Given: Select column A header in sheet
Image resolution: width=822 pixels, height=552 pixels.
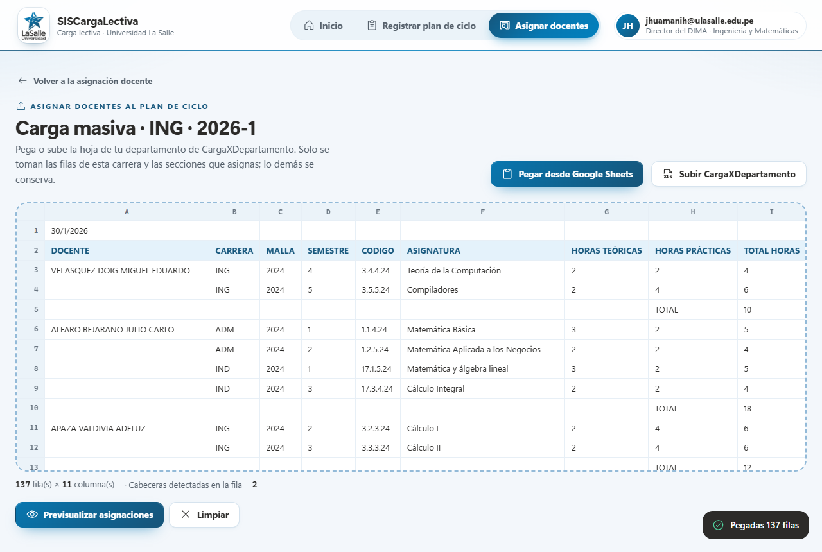Looking at the screenshot, I should (127, 212).
